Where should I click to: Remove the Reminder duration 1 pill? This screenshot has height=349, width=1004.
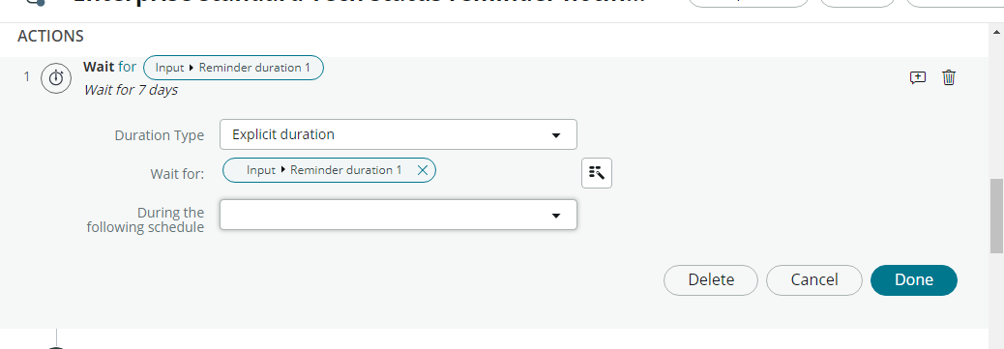click(422, 170)
